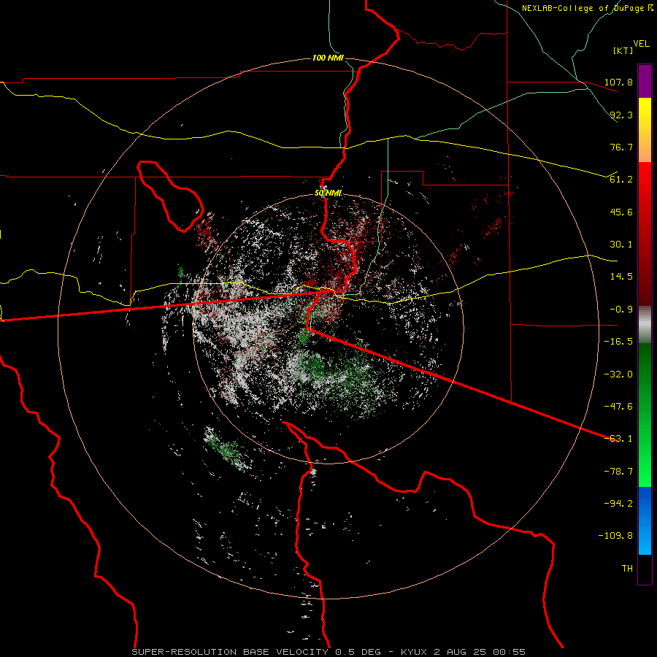Click the KYUX radar site identifier
Image resolution: width=657 pixels, height=657 pixels.
click(414, 652)
